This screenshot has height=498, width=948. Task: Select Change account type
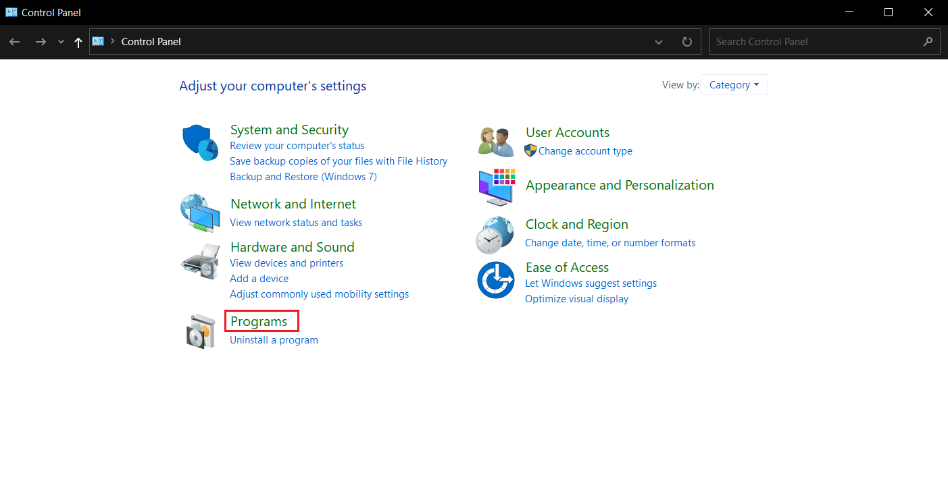coord(585,151)
